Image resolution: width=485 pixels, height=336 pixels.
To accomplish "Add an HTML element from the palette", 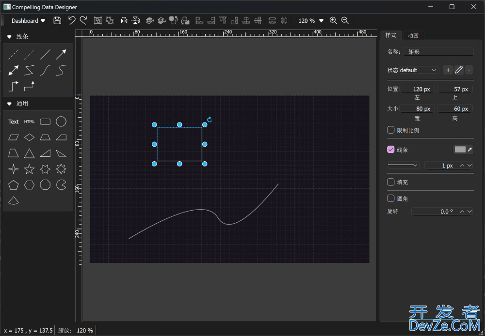I will tap(30, 122).
